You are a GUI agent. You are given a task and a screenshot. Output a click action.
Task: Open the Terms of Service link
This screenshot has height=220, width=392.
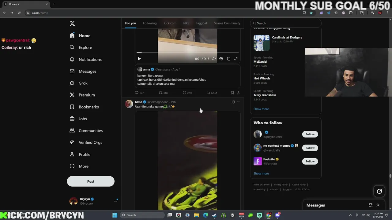tap(261, 185)
